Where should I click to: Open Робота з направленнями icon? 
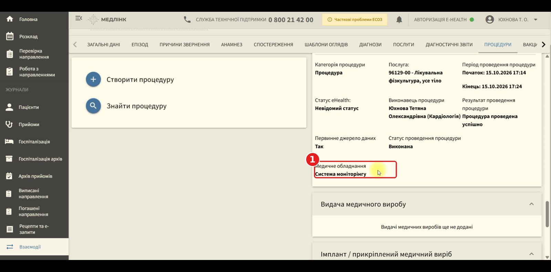(x=10, y=72)
